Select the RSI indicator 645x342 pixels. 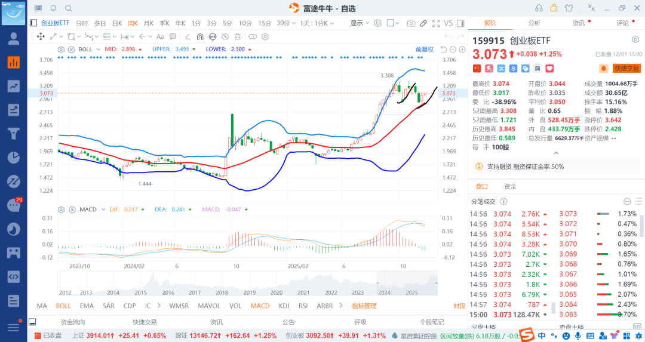click(x=303, y=306)
